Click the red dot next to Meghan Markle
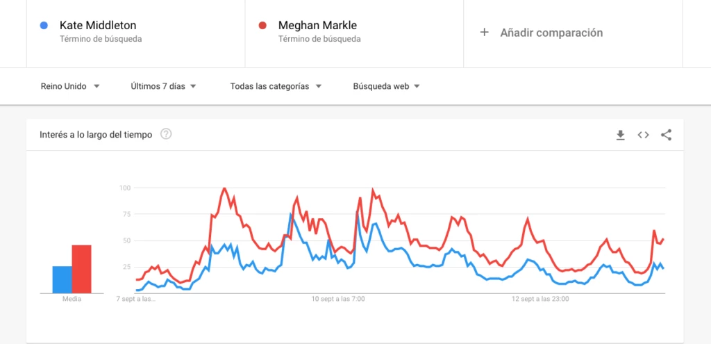Viewport: 711px width, 344px height. click(263, 26)
